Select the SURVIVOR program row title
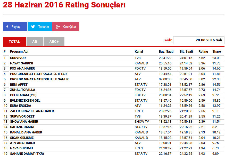 point(18,58)
